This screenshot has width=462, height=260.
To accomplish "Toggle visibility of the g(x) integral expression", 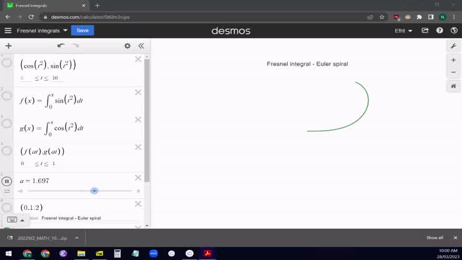I will [x=7, y=124].
